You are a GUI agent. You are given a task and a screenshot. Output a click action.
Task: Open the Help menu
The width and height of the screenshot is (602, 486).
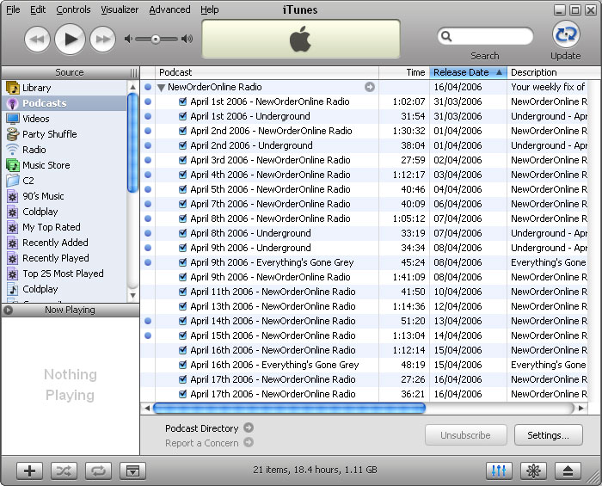point(209,9)
